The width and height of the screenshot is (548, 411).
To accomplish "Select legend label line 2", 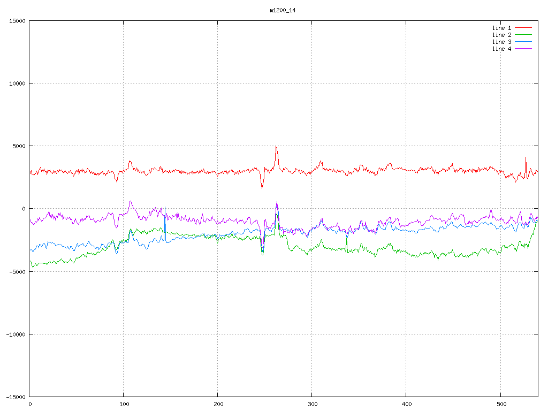I will pos(501,35).
